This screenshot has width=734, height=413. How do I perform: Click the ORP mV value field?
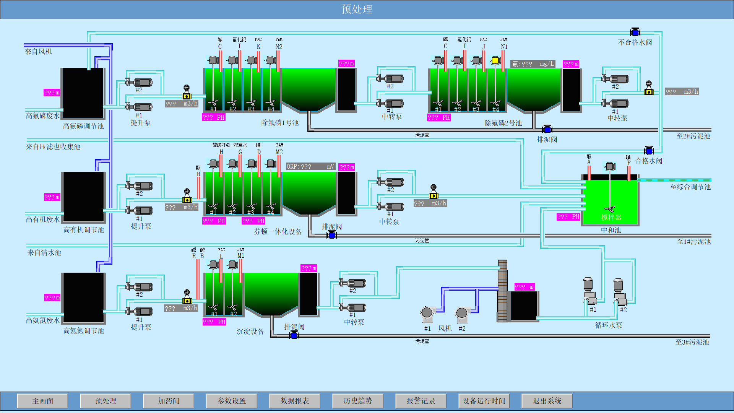[x=310, y=167]
